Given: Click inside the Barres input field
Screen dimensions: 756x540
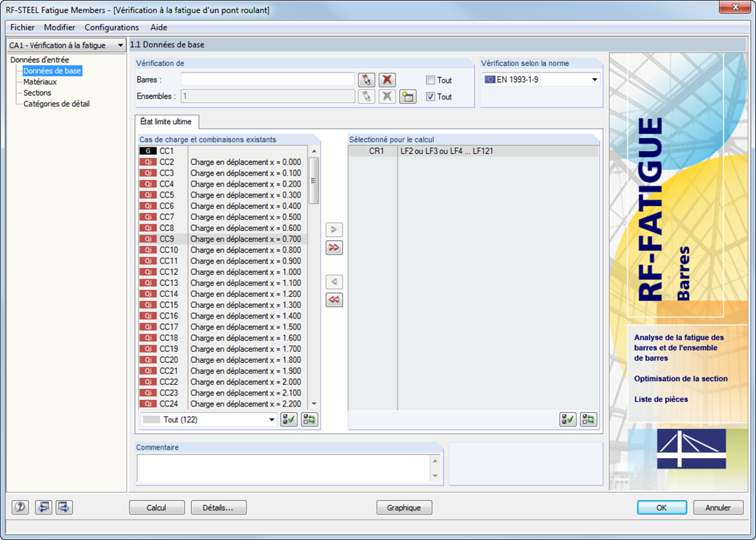Looking at the screenshot, I should [x=268, y=79].
